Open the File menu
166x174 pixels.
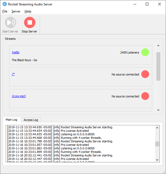point(5,11)
